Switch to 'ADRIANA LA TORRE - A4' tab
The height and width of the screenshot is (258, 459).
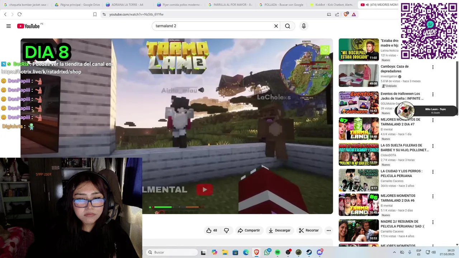[x=128, y=5]
